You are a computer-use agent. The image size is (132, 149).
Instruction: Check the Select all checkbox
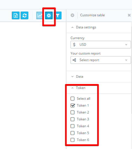73,98
